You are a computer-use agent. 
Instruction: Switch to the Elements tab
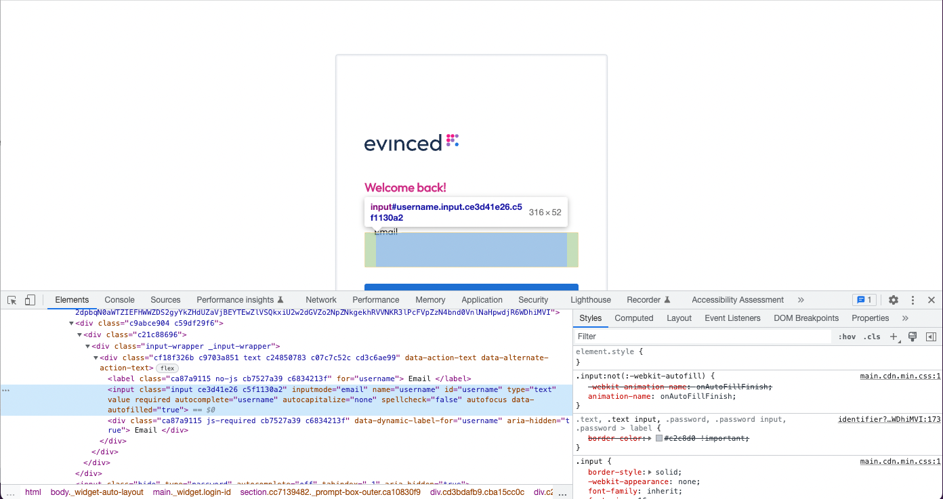point(72,300)
